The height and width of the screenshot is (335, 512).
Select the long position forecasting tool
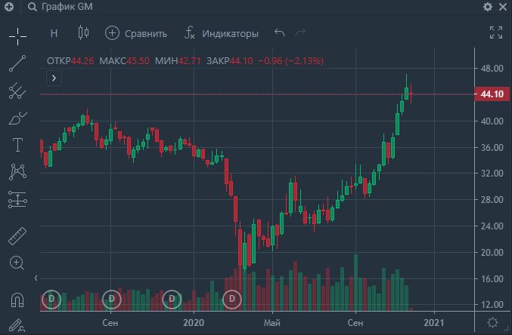pos(17,199)
